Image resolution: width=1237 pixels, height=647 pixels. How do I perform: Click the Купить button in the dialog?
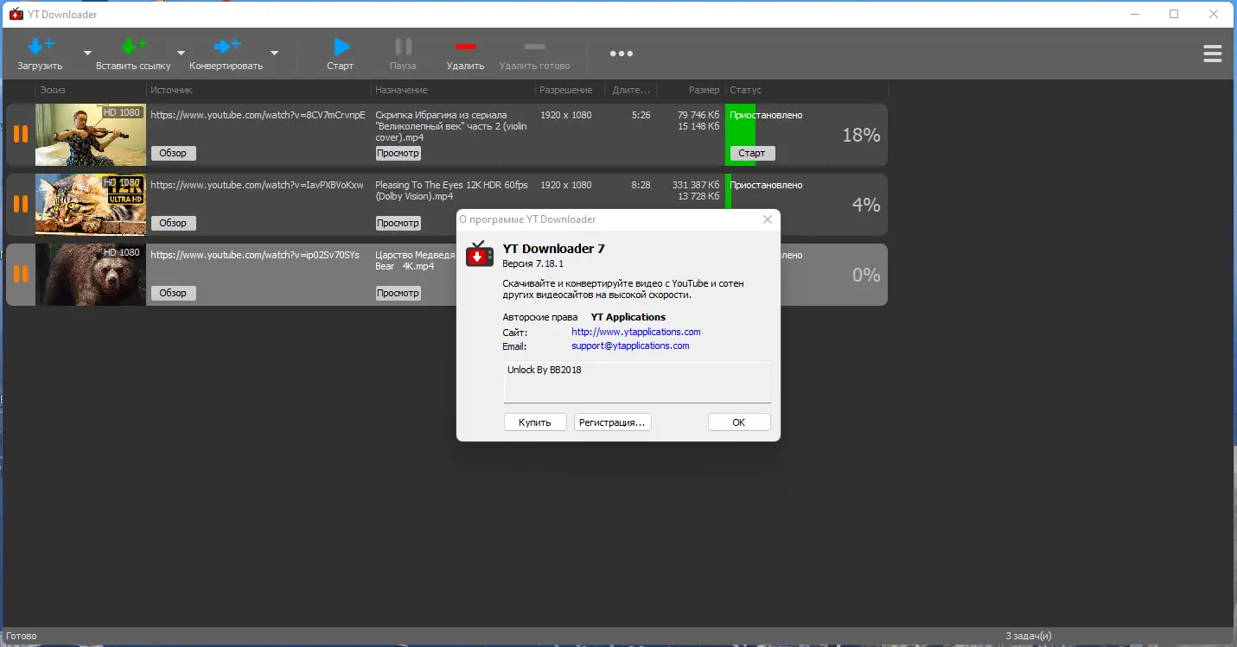click(535, 422)
